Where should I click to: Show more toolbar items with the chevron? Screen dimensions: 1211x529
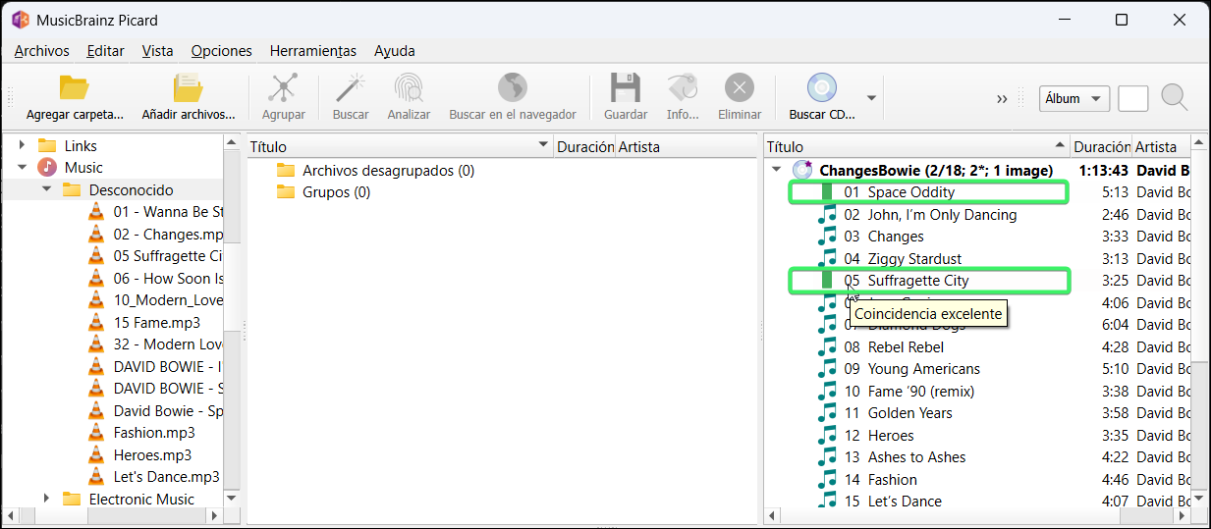(x=1002, y=98)
